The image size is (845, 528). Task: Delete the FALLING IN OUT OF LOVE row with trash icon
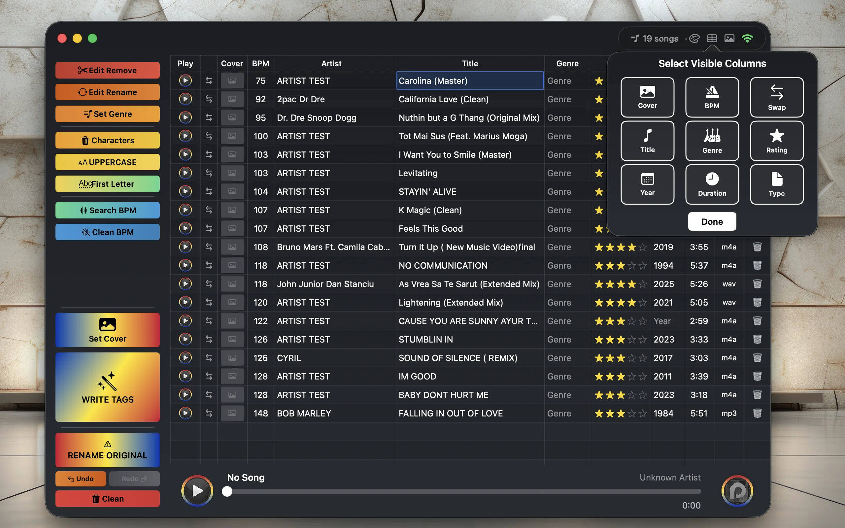[757, 413]
